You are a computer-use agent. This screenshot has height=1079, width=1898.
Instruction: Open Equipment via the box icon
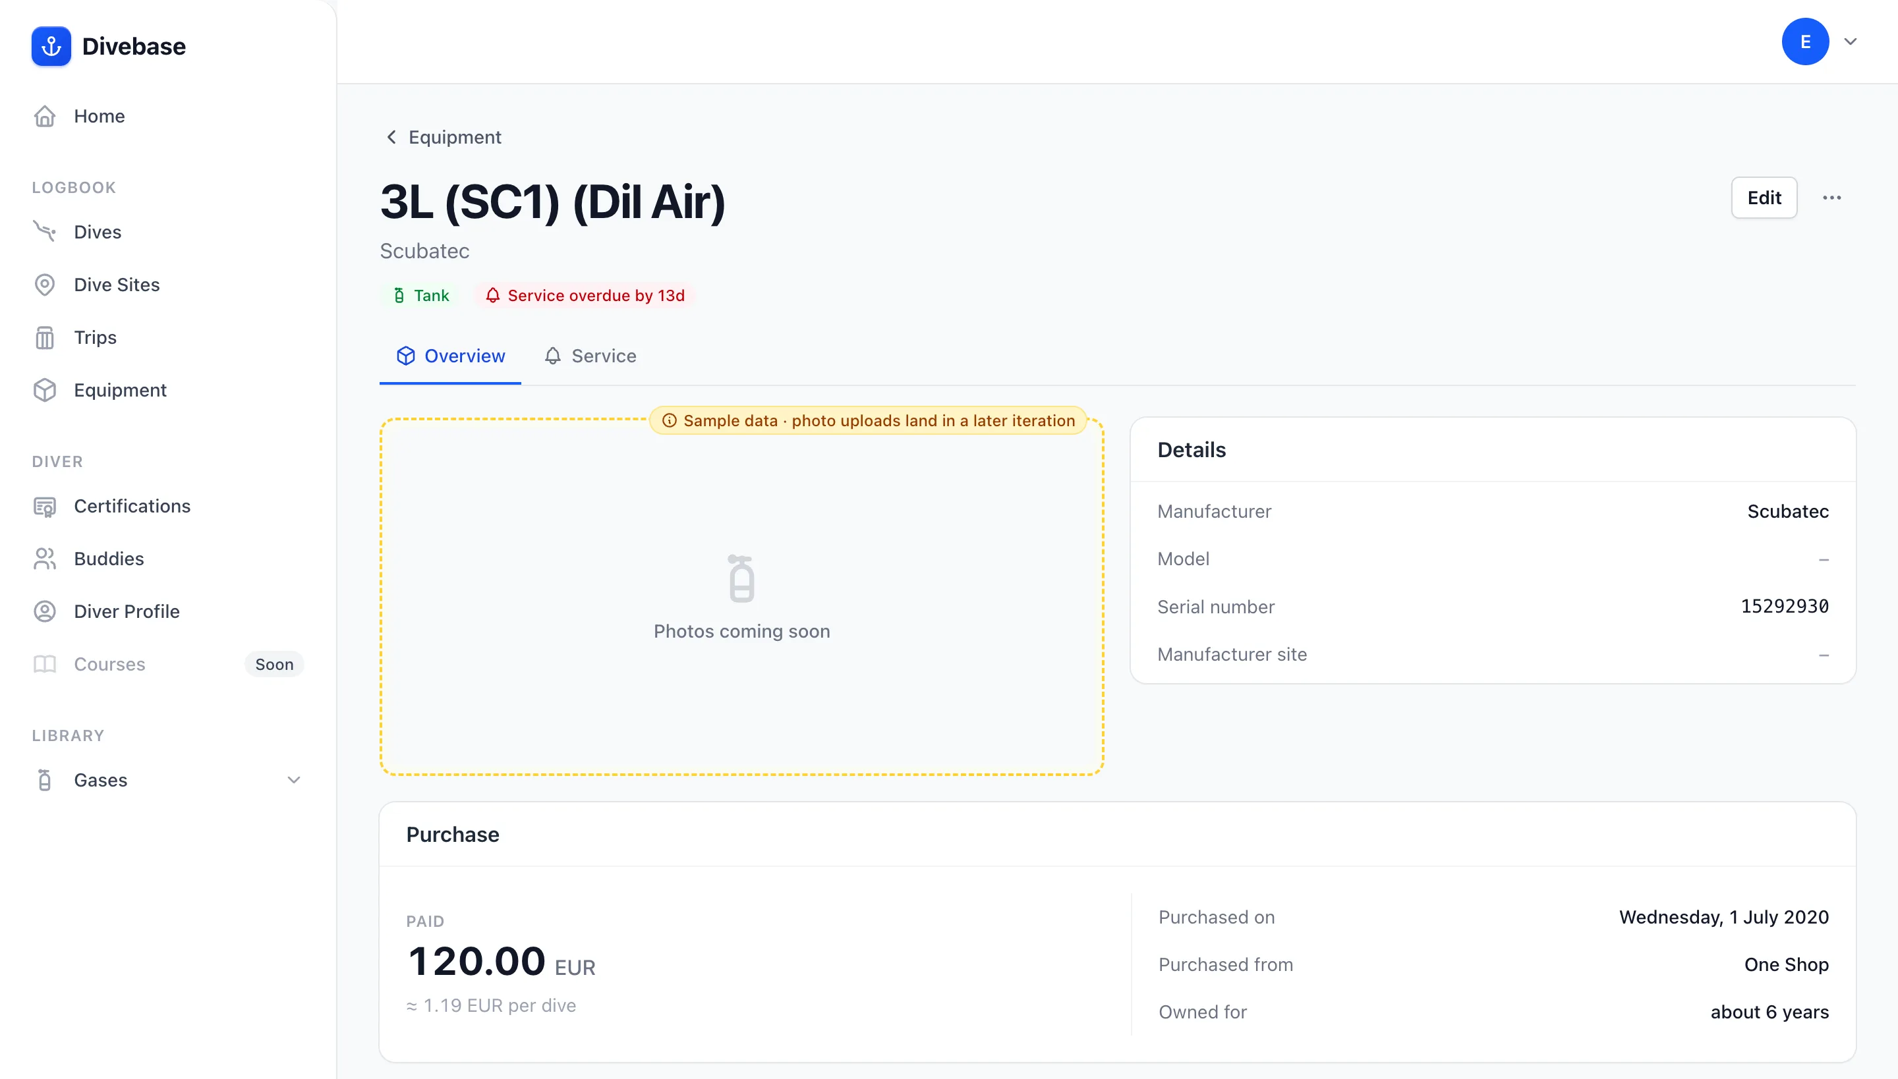45,390
